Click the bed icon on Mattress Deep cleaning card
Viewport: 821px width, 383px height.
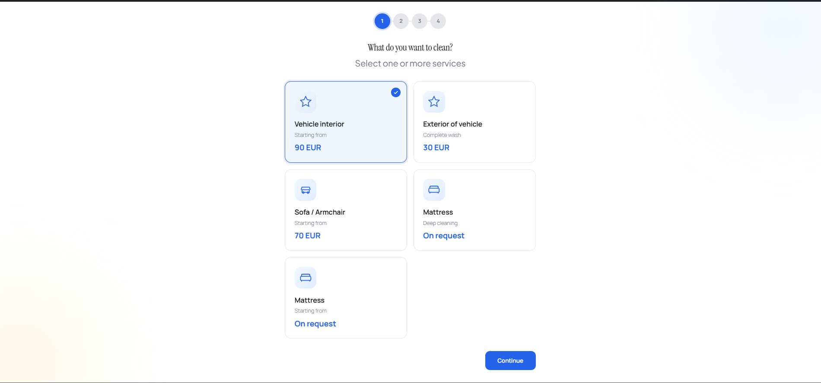click(x=434, y=190)
